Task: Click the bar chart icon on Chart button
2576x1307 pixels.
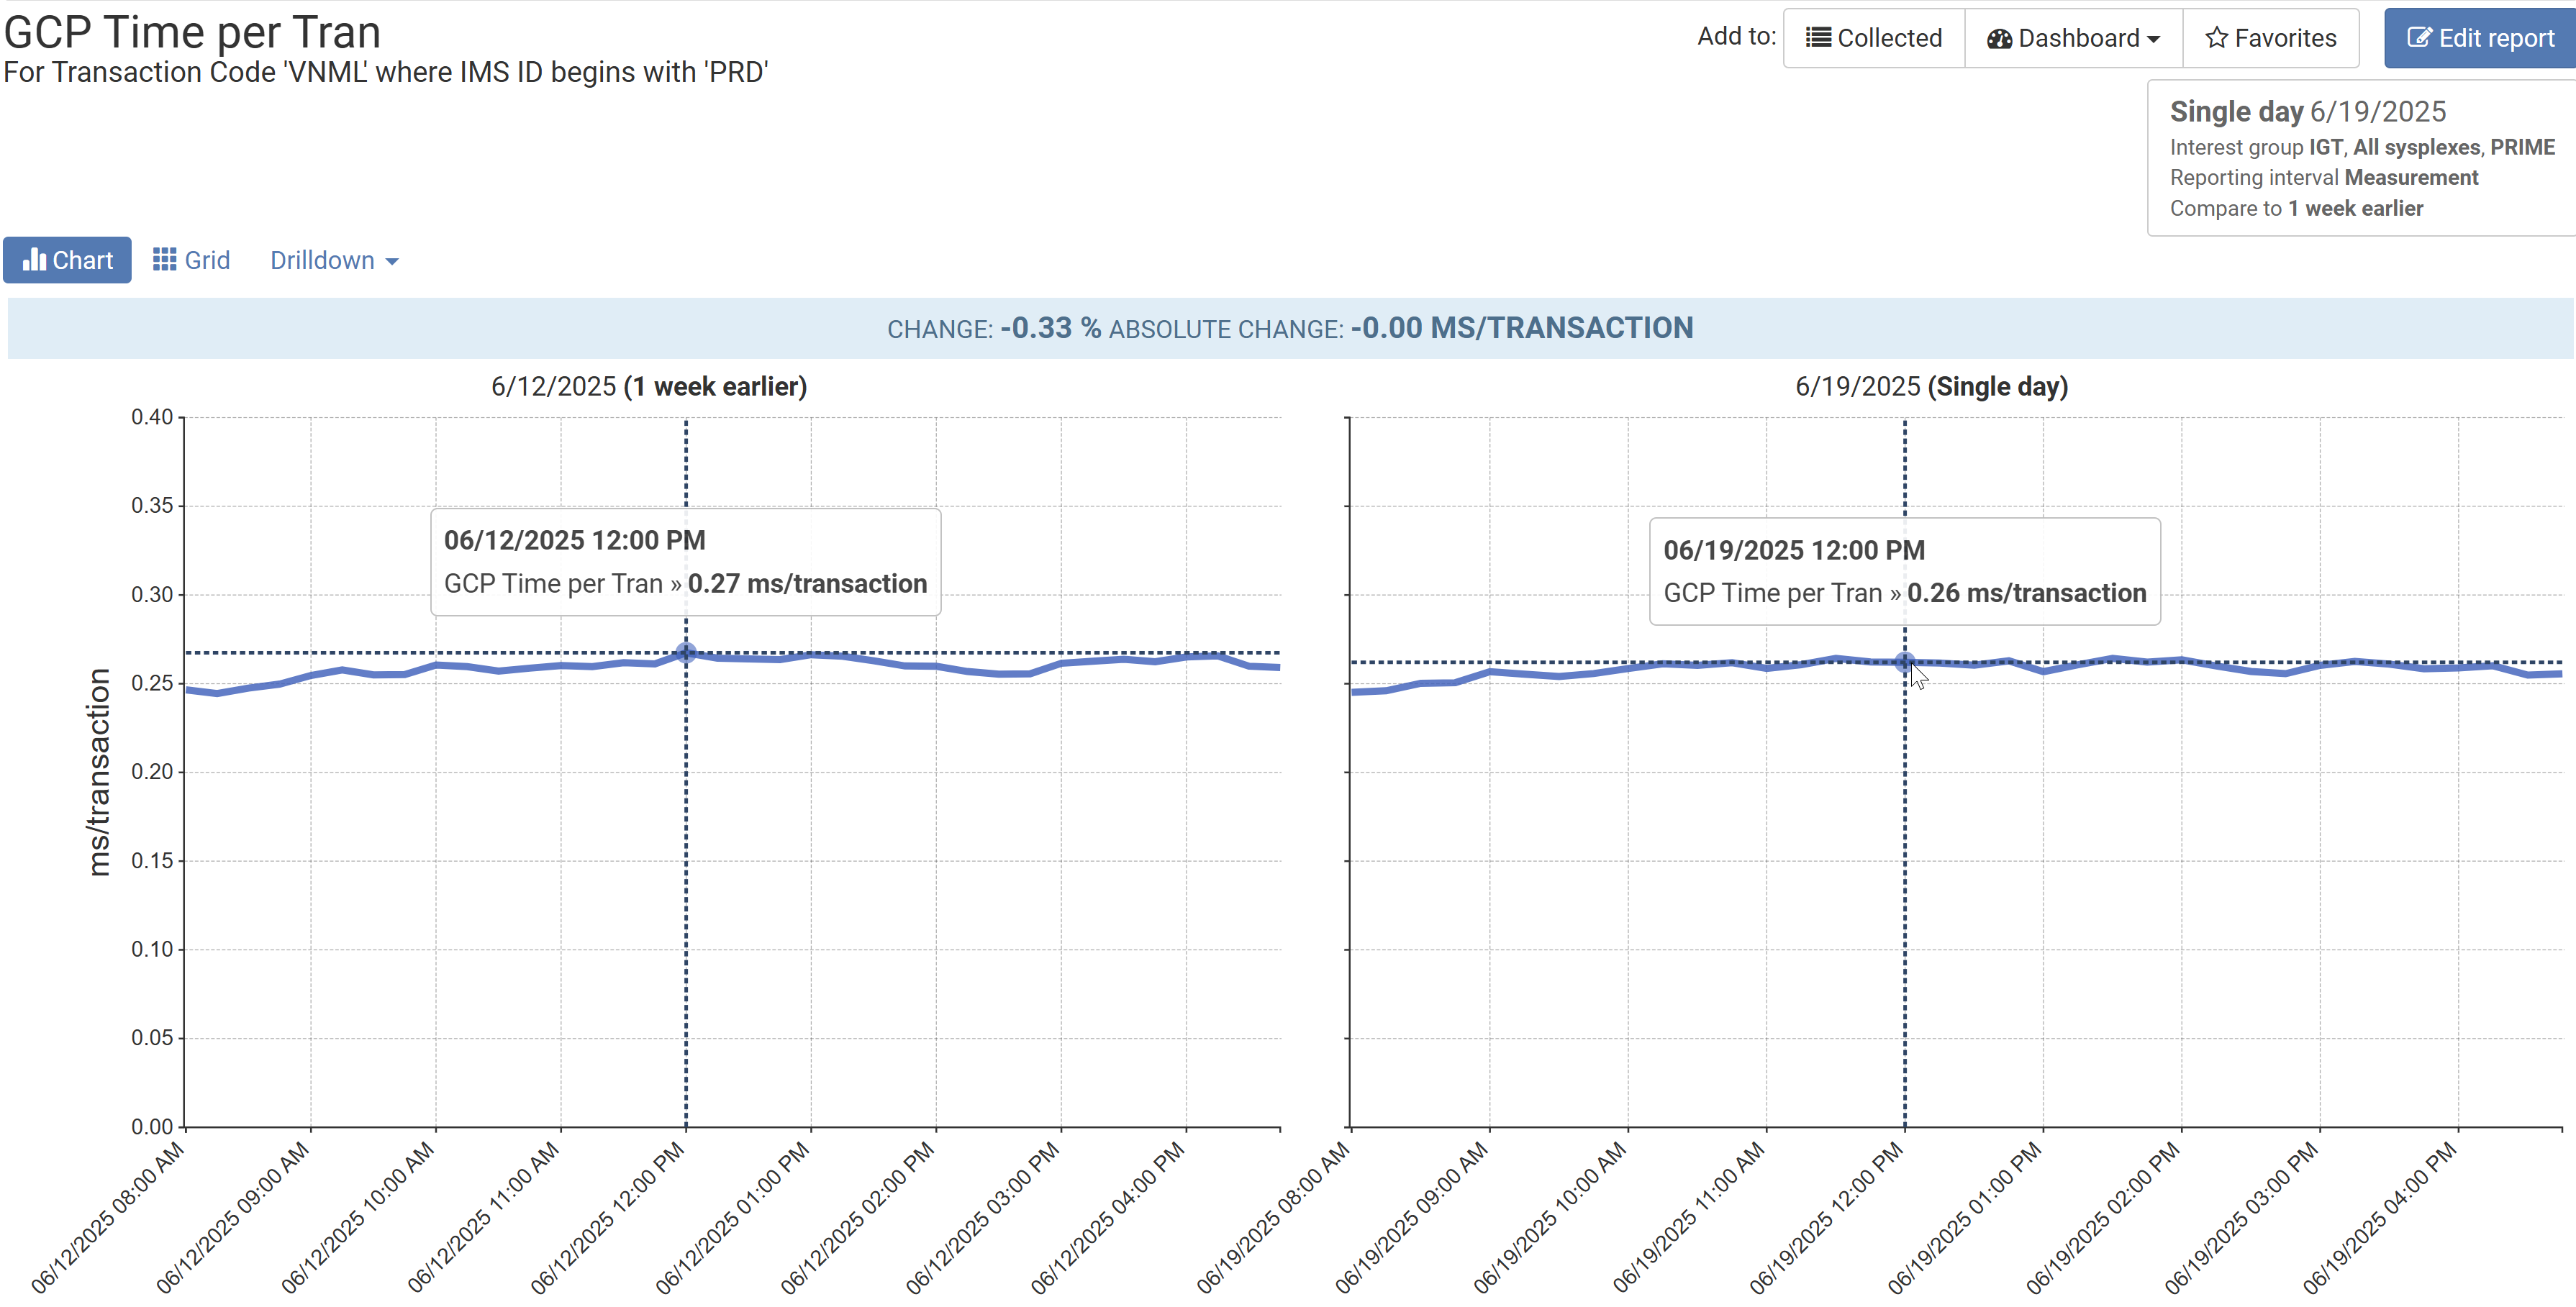Action: [x=37, y=259]
